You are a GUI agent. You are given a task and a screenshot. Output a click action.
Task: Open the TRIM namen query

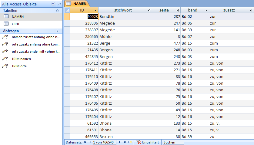click(x=21, y=59)
